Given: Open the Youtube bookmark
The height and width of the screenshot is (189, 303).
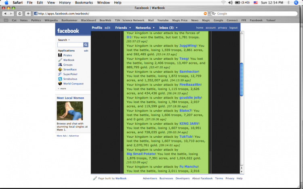Looking at the screenshot, I should click(x=163, y=20).
